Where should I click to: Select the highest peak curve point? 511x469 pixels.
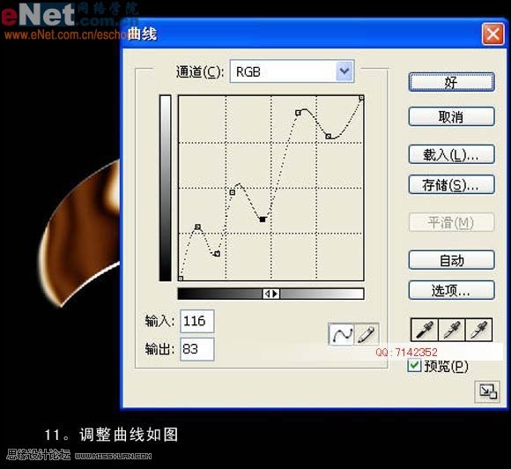[x=298, y=113]
